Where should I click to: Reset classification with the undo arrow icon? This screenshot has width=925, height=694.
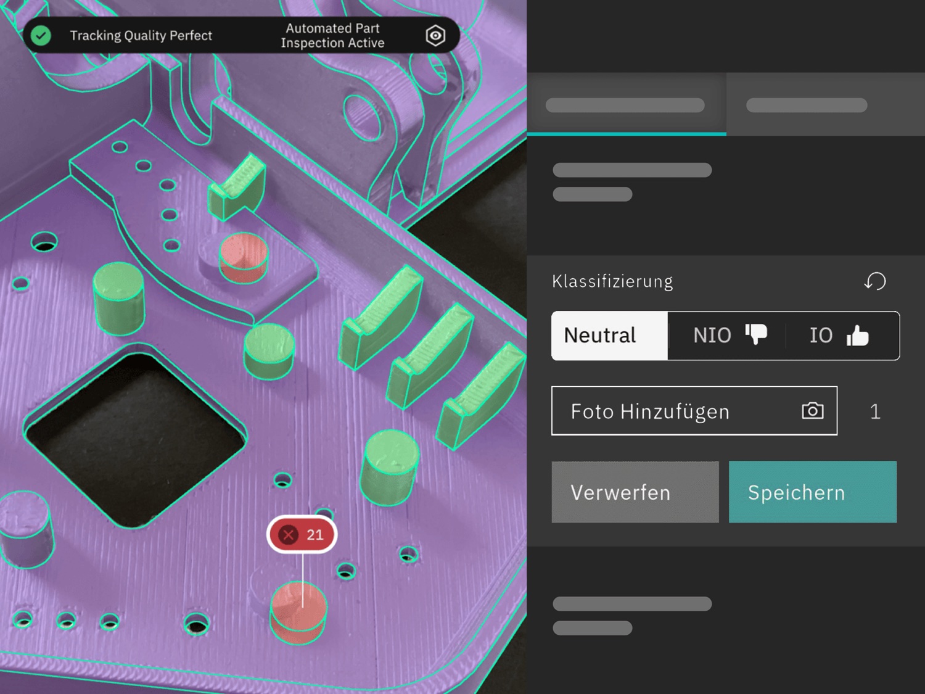pos(875,281)
